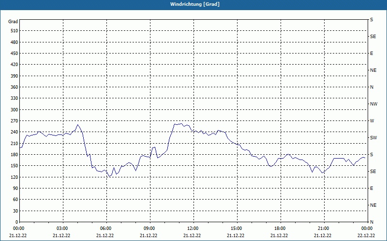Click the 420 y-axis tick label

click(x=15, y=65)
